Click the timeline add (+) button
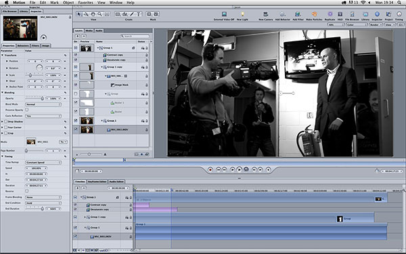The height and width of the screenshot is (254, 406). [x=77, y=188]
